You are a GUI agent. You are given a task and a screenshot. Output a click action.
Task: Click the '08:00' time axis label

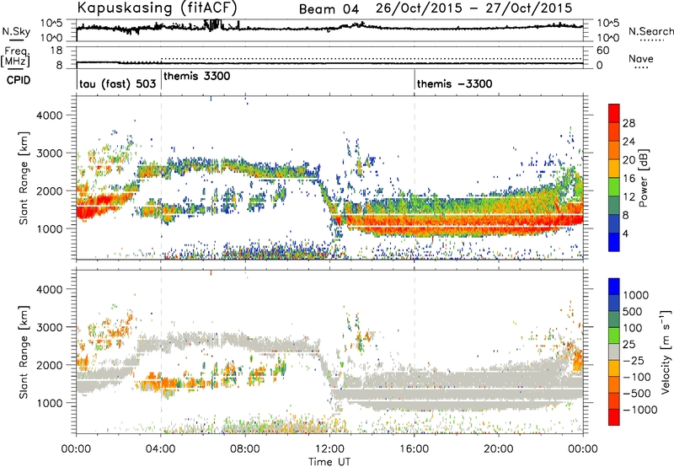point(245,449)
